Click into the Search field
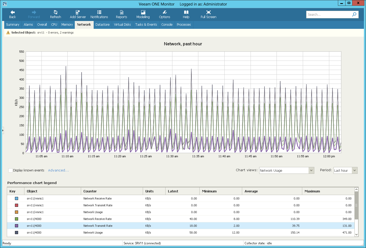Image resolution: width=366 pixels, height=248 pixels. pos(329,15)
